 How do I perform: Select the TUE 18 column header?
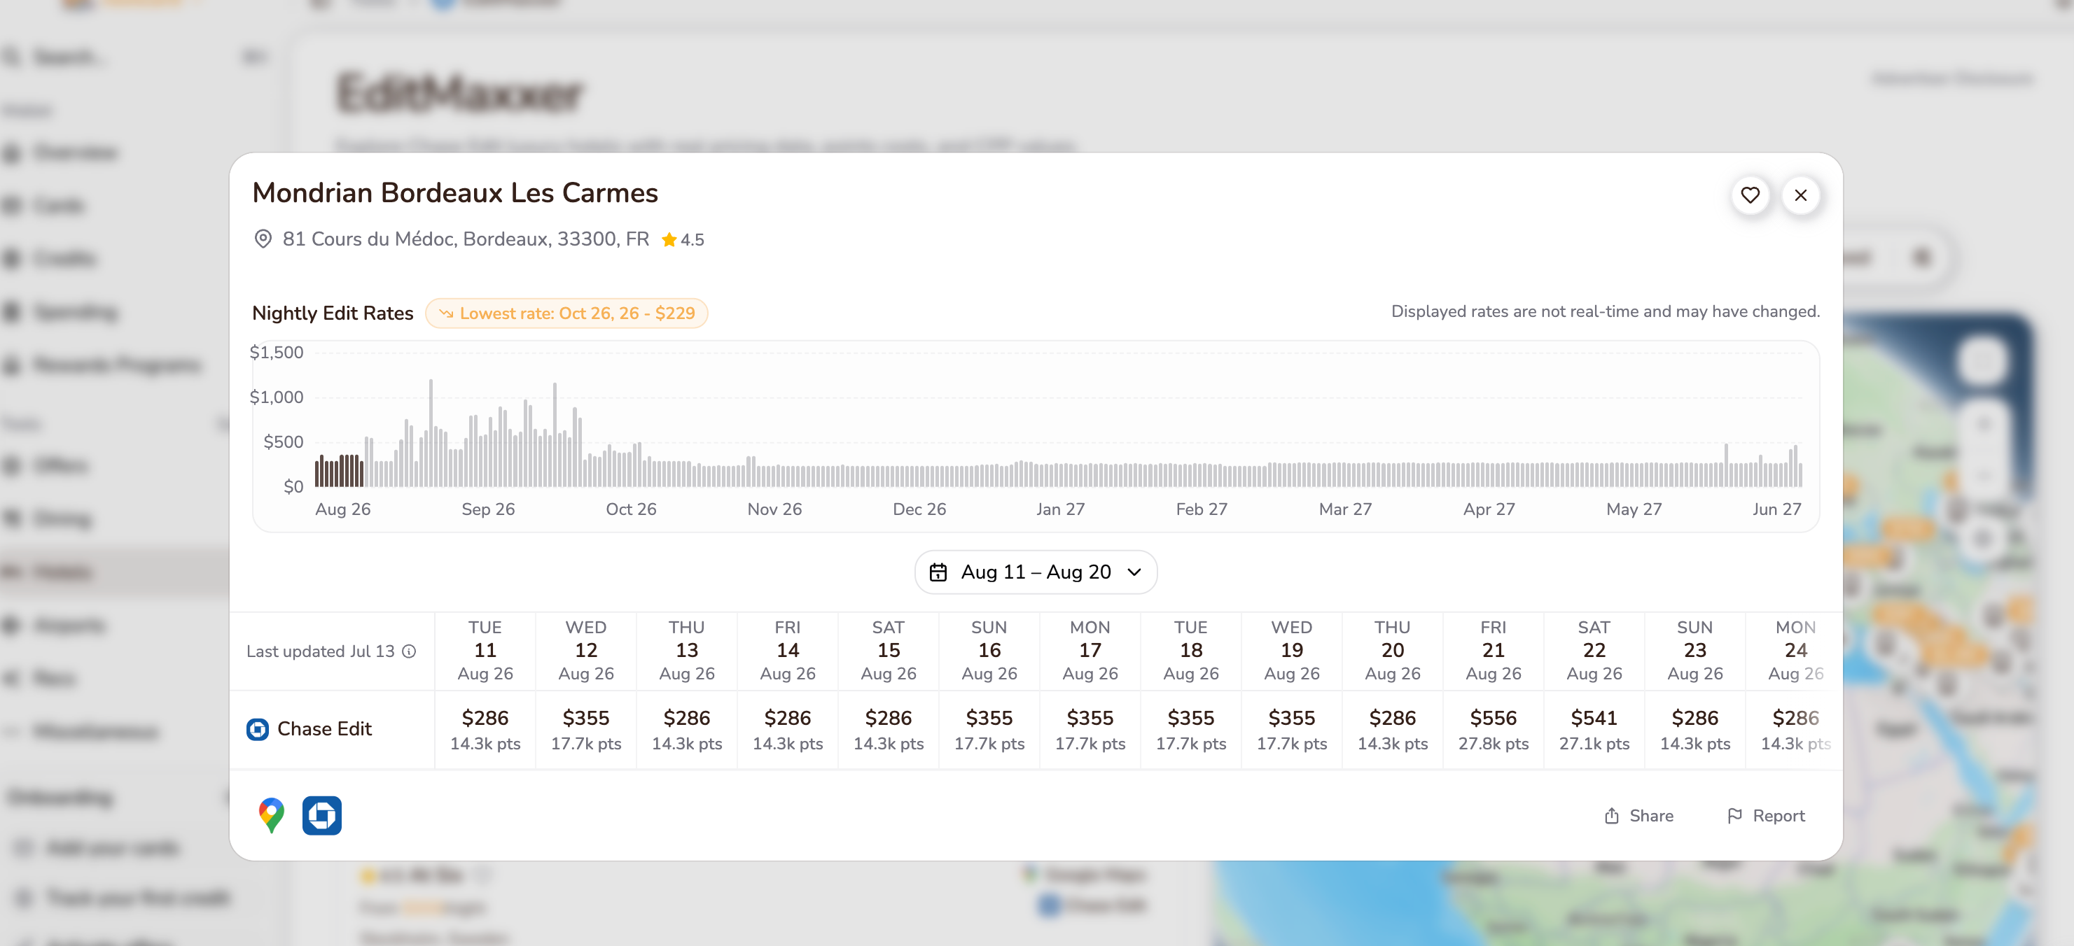(x=1191, y=650)
